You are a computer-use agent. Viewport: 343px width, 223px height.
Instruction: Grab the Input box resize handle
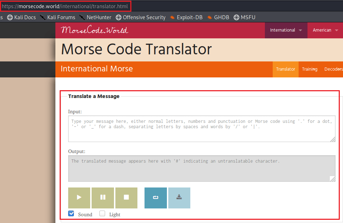pyautogui.click(x=333, y=139)
